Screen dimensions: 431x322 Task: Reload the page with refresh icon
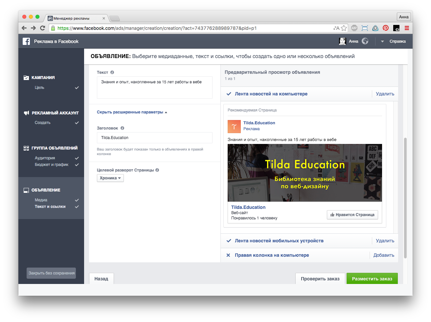[x=42, y=28]
